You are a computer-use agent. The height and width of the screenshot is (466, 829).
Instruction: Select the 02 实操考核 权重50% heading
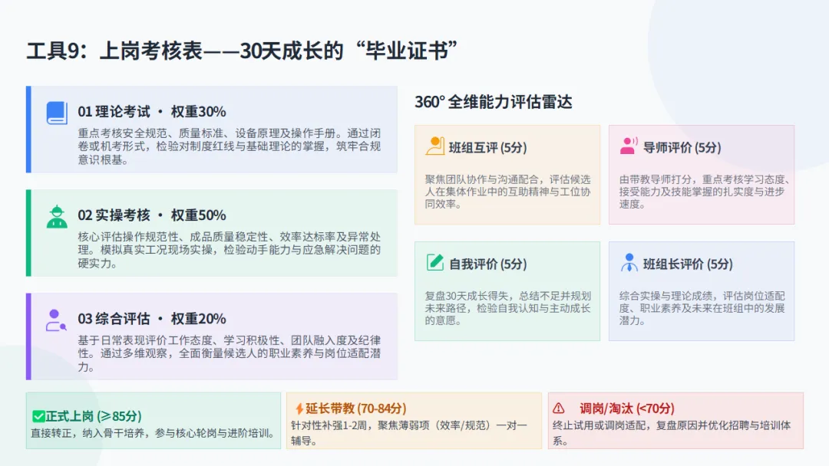(152, 215)
